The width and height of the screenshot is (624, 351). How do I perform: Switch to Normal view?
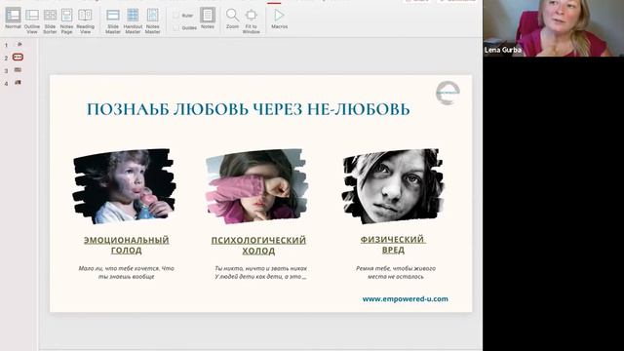pos(13,19)
